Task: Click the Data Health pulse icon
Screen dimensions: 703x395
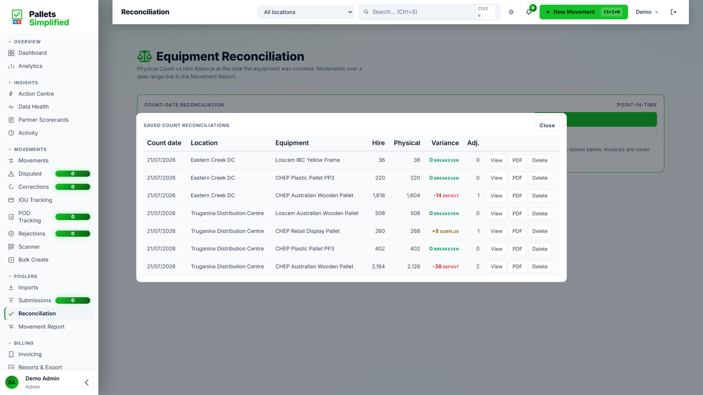Action: [x=11, y=107]
